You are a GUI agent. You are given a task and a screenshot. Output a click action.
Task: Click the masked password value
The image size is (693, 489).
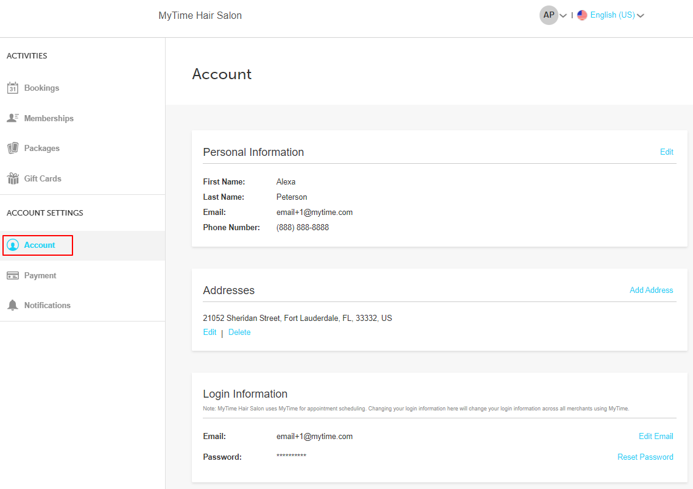(x=291, y=456)
